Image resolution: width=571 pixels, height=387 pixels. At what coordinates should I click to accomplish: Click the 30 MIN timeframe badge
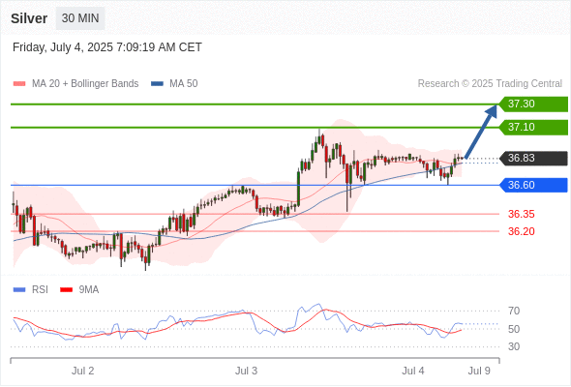point(80,18)
